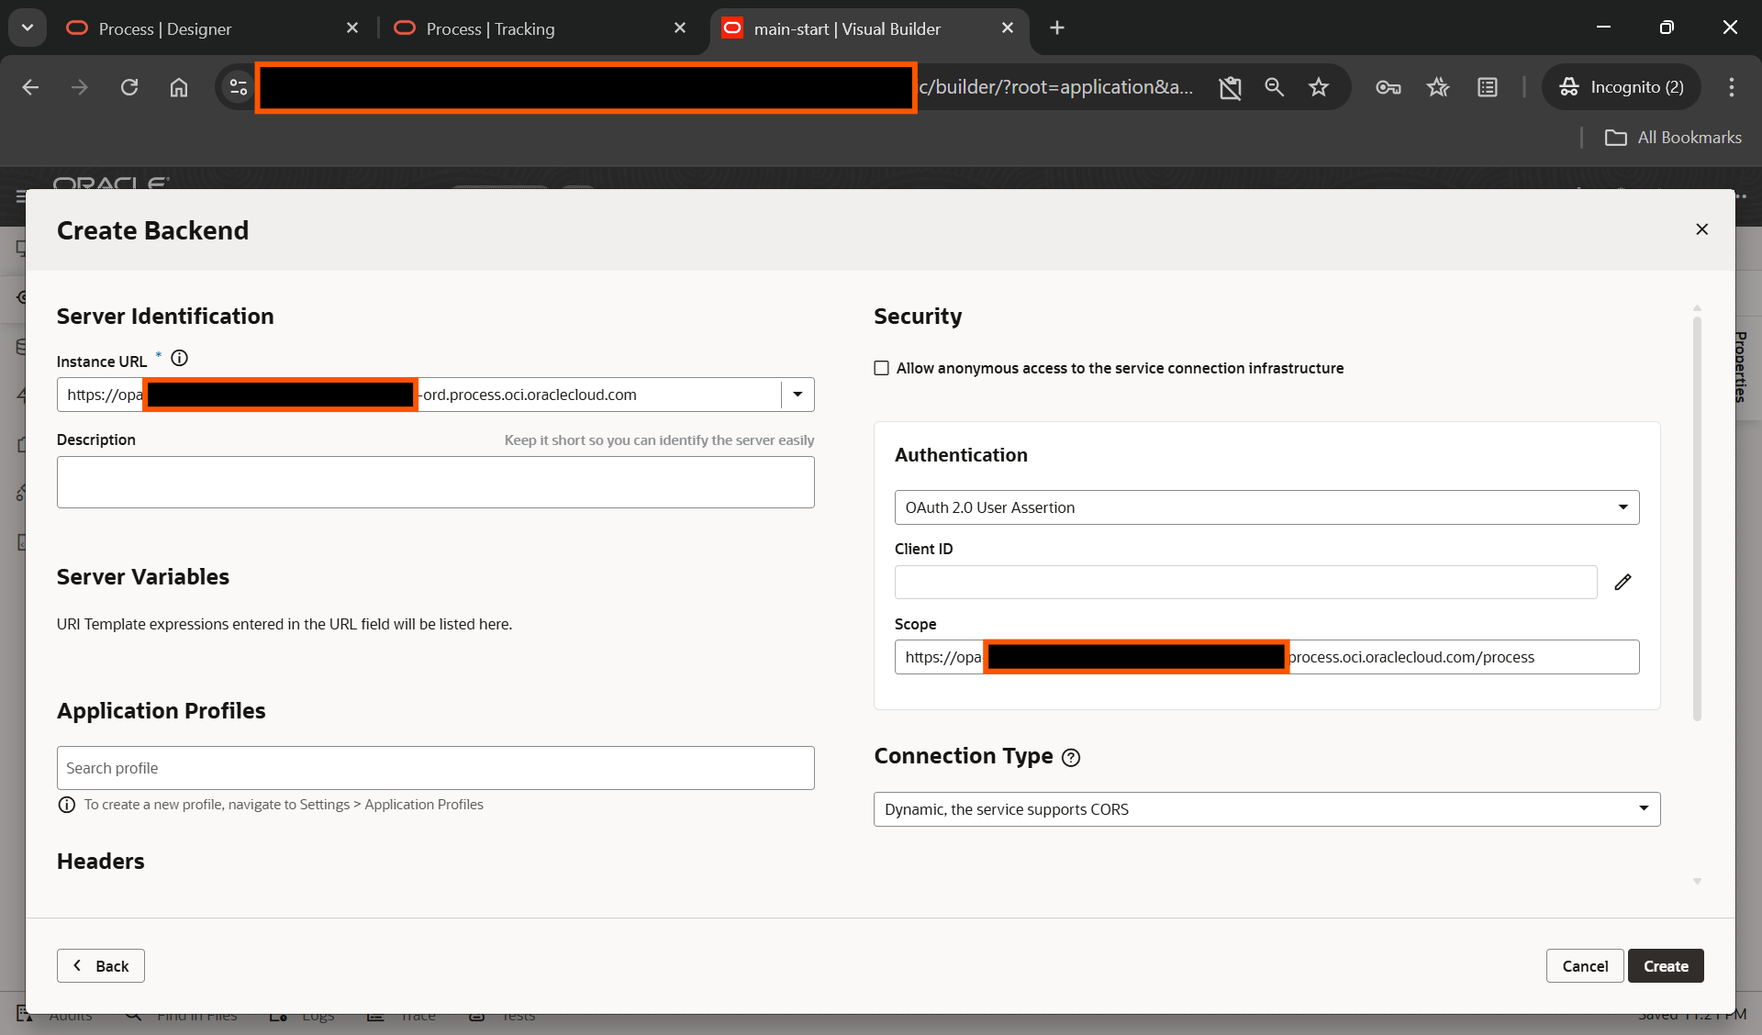Click the pencil edit icon beside Client ID
This screenshot has height=1035, width=1762.
point(1623,582)
